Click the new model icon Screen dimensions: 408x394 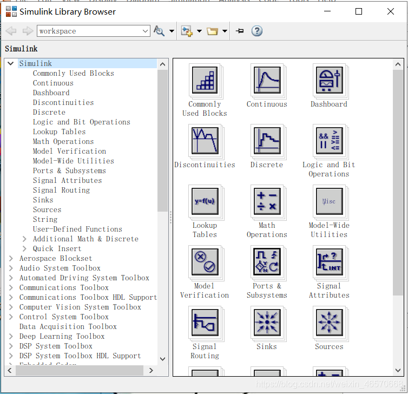click(x=187, y=31)
